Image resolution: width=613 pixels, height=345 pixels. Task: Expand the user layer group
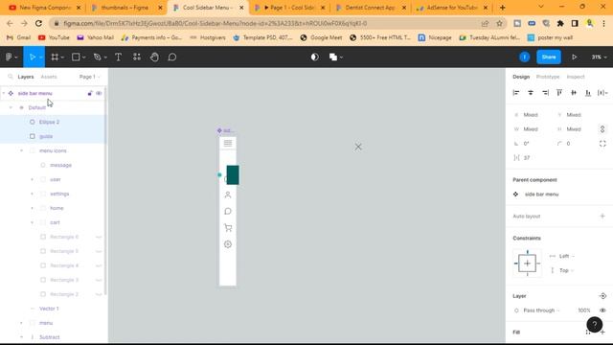click(x=32, y=179)
